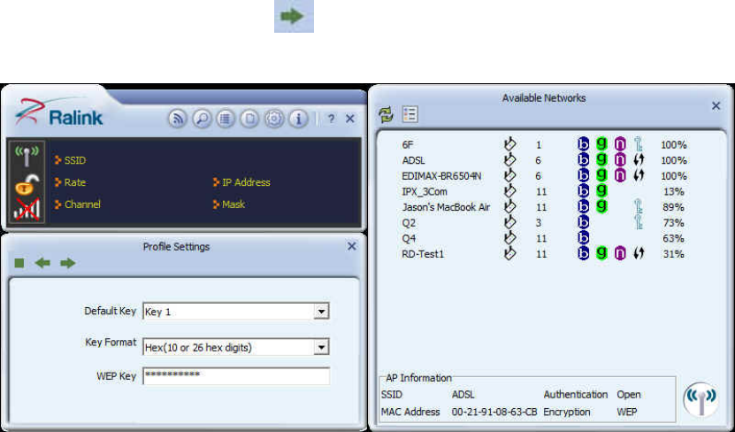Refresh the Available Networks list

(387, 114)
